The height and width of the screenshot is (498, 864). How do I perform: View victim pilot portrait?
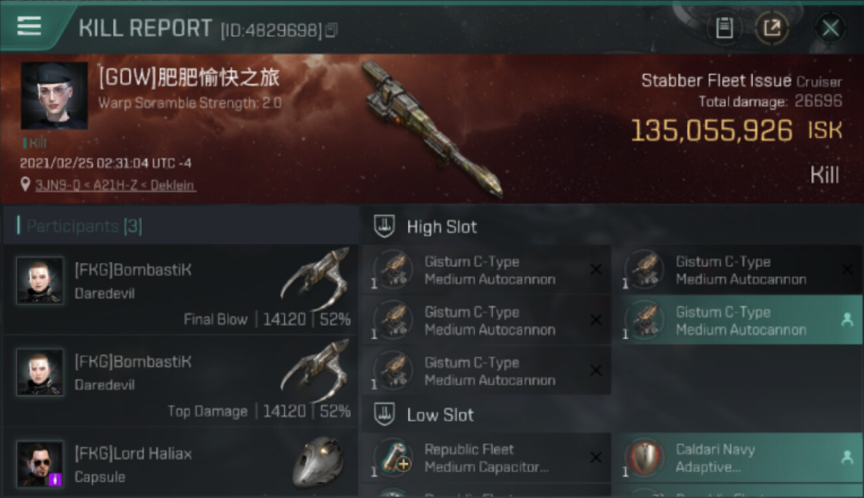54,96
